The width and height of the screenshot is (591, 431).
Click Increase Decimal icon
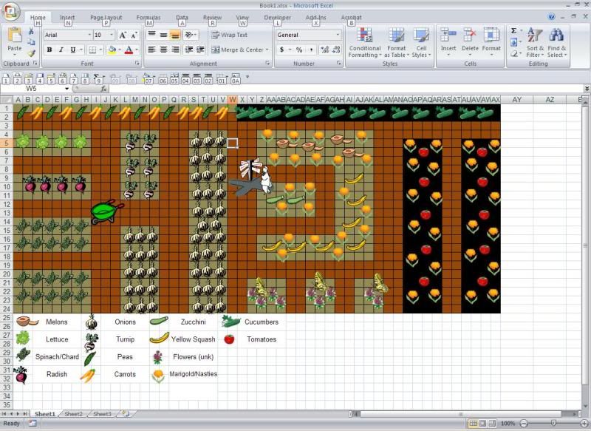point(324,50)
